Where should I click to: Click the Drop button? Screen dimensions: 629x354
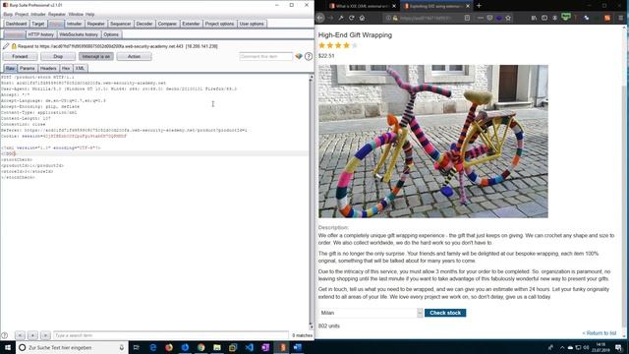[58, 57]
